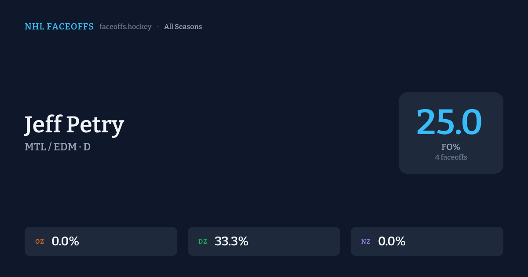This screenshot has height=277, width=528.
Task: Open the faceoffs.hockey site link
Action: coord(125,27)
